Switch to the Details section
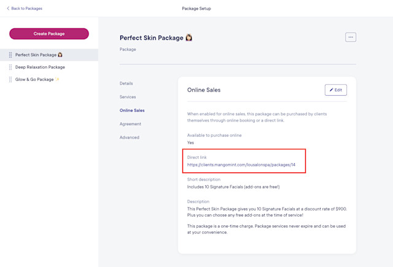The image size is (393, 267). tap(126, 83)
